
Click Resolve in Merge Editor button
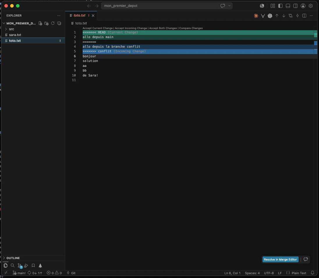point(280,259)
